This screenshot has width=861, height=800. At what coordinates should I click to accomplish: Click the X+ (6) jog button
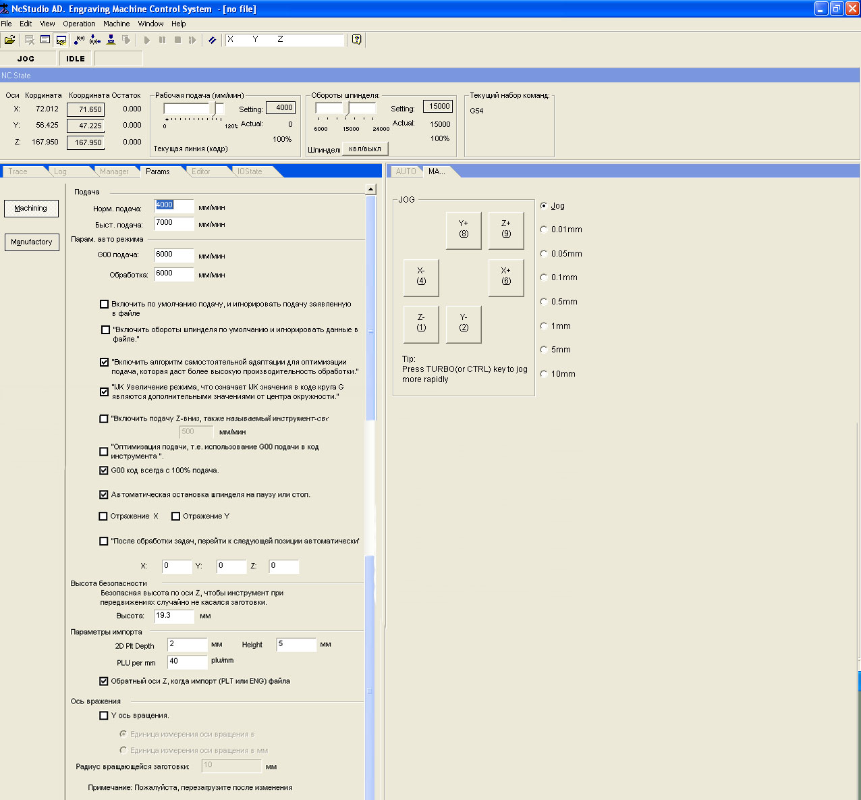[506, 278]
